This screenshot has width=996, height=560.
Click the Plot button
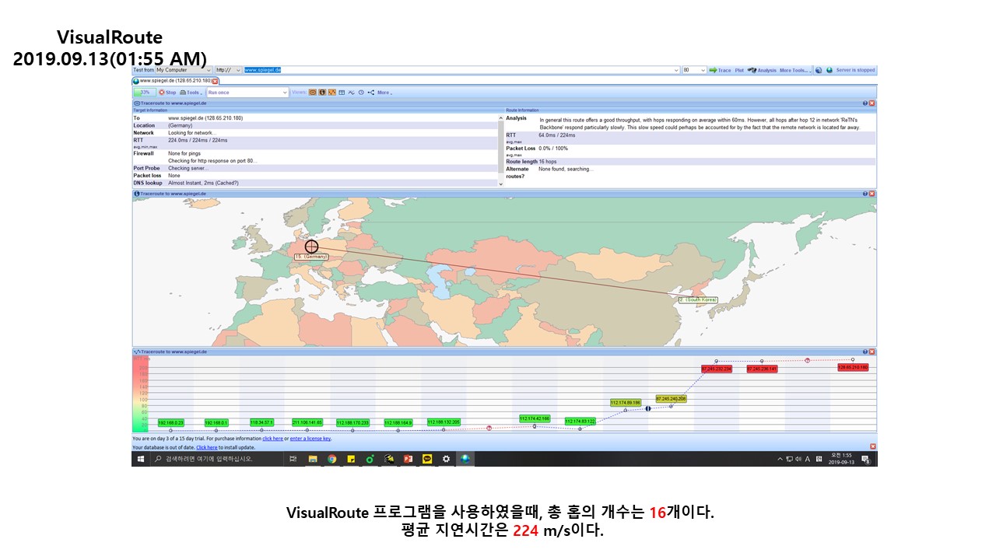coord(739,70)
